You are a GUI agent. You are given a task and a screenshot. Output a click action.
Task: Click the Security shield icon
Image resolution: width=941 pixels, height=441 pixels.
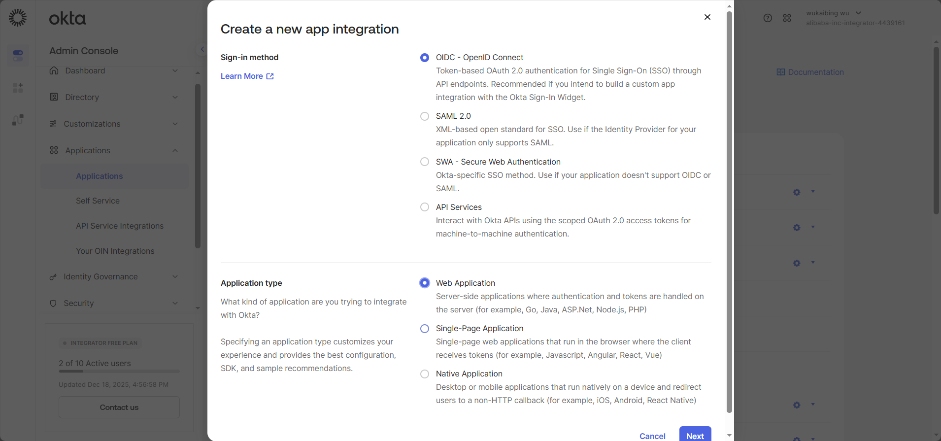[x=53, y=303]
